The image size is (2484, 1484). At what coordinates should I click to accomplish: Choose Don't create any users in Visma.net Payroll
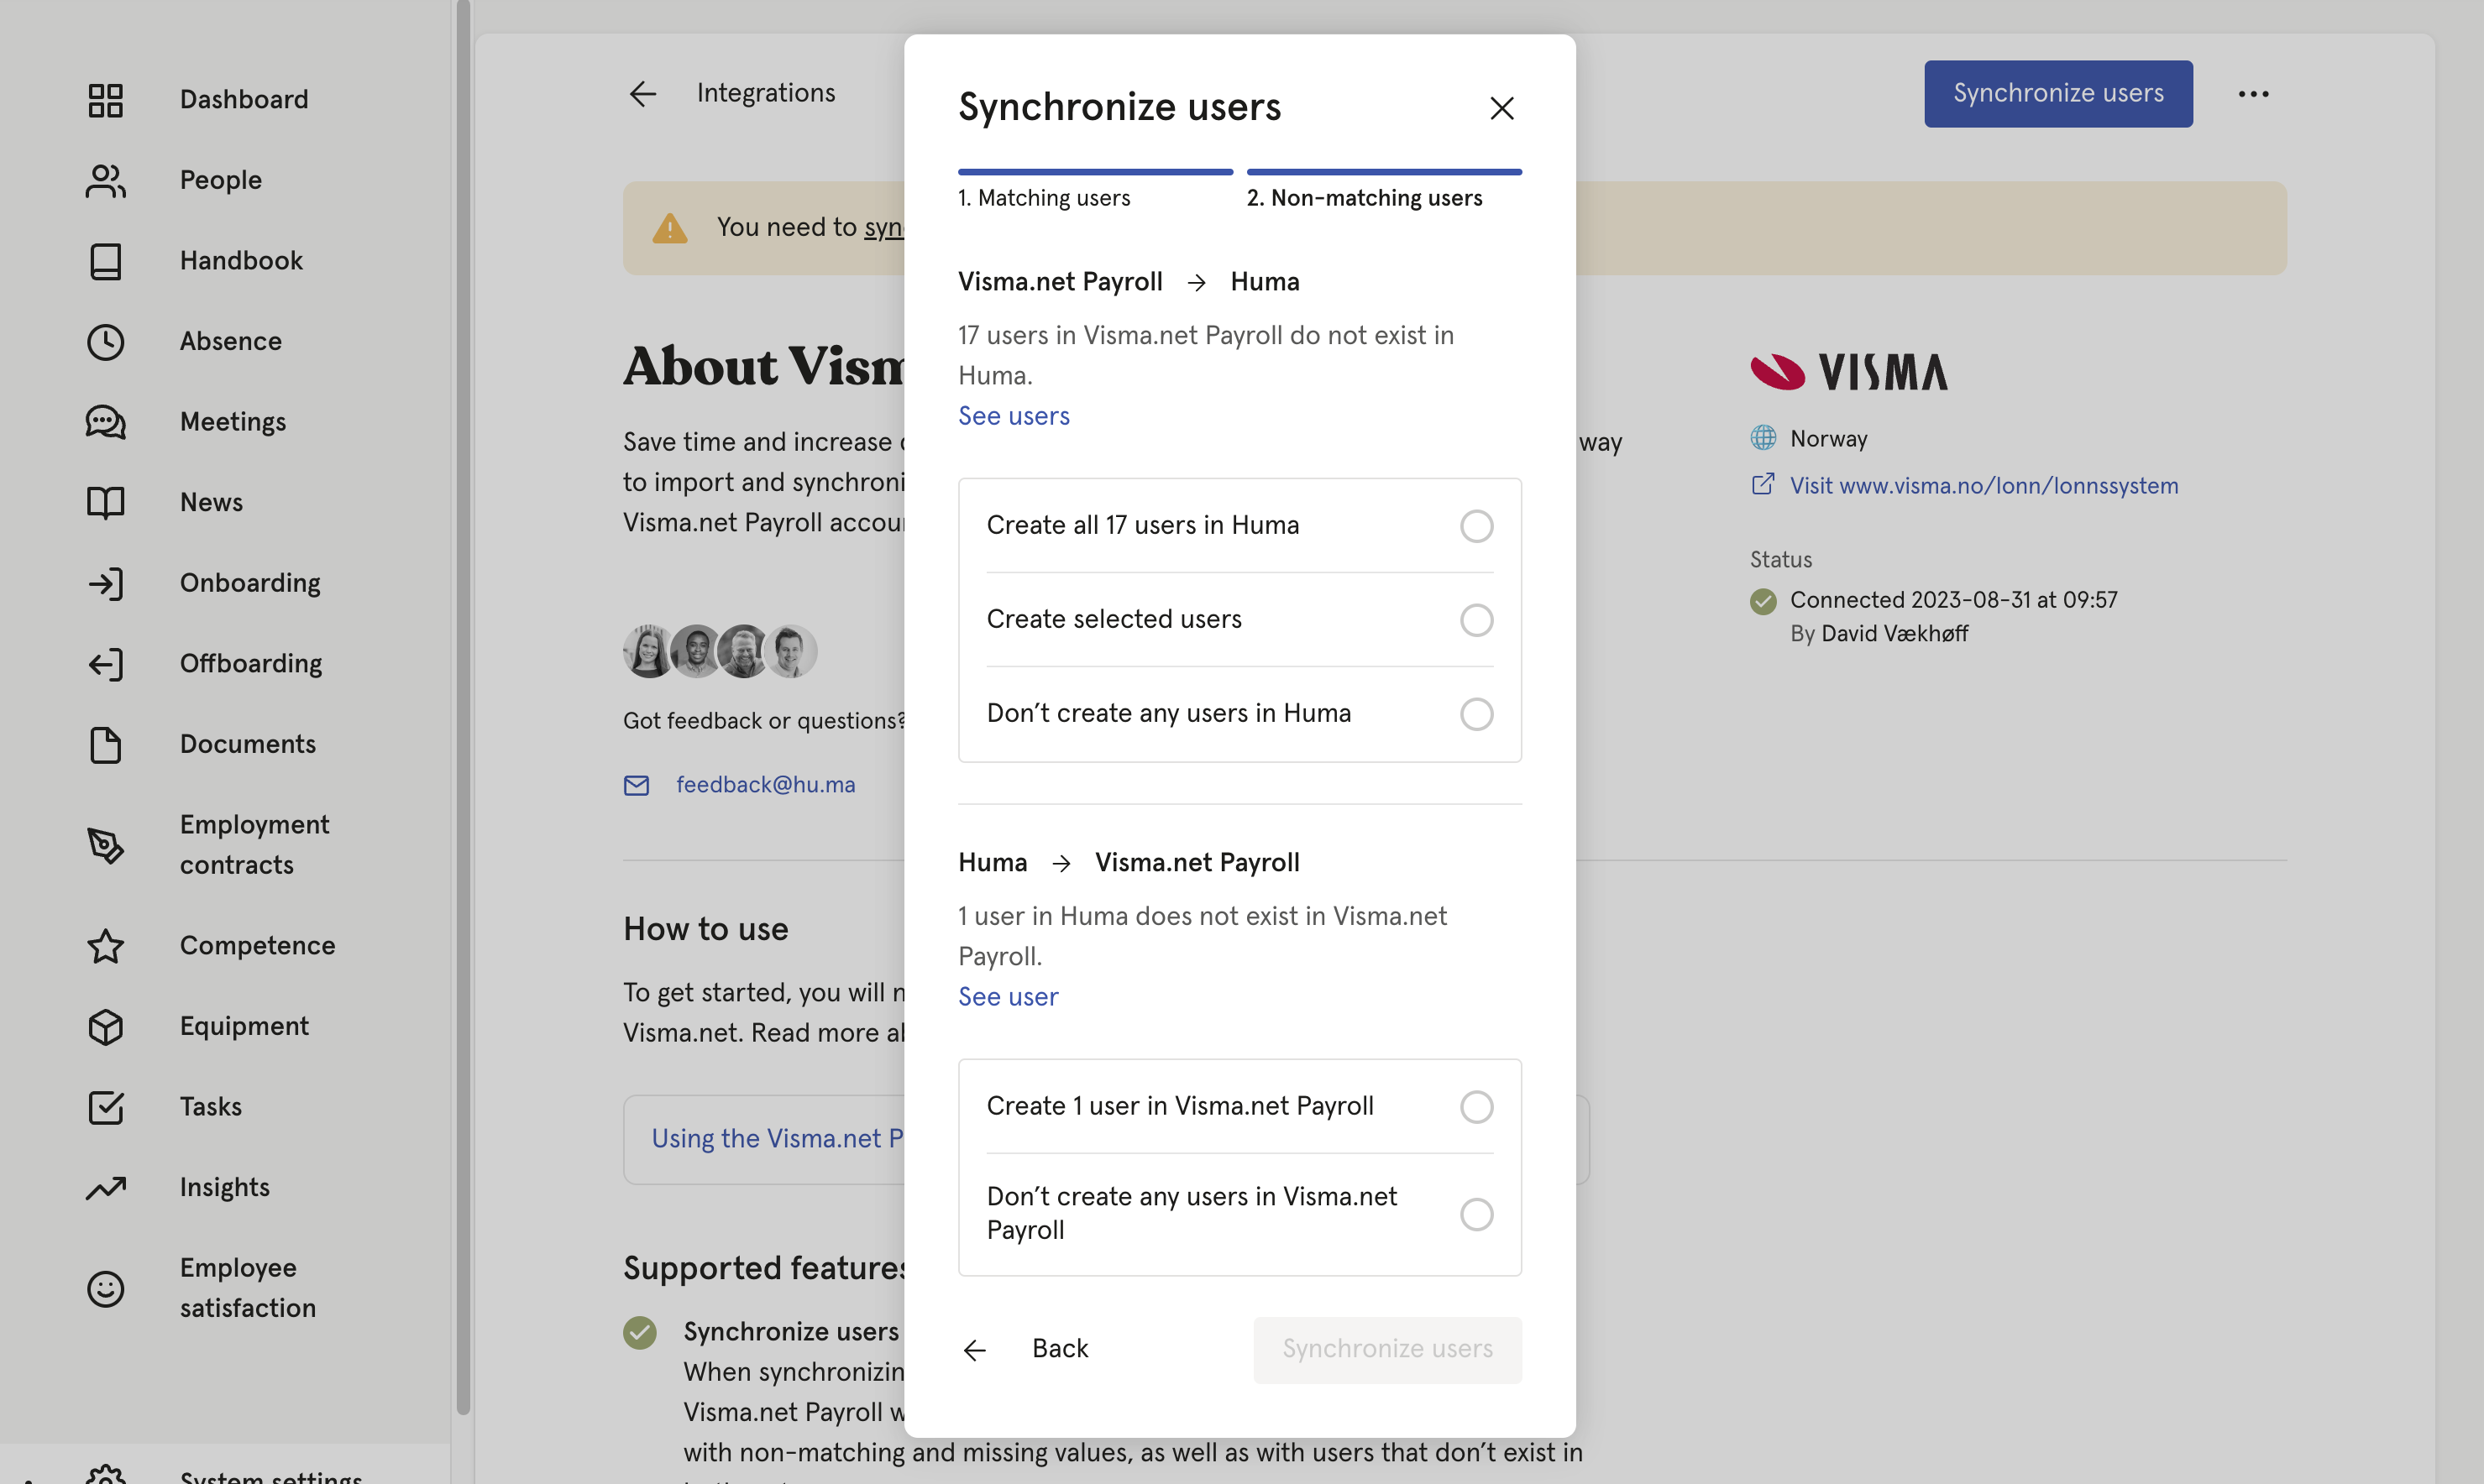(x=1239, y=1214)
